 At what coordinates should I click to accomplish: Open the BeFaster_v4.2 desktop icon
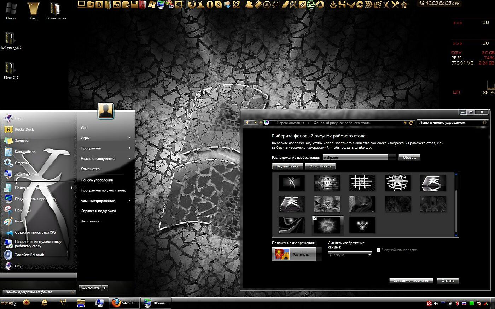(x=11, y=41)
